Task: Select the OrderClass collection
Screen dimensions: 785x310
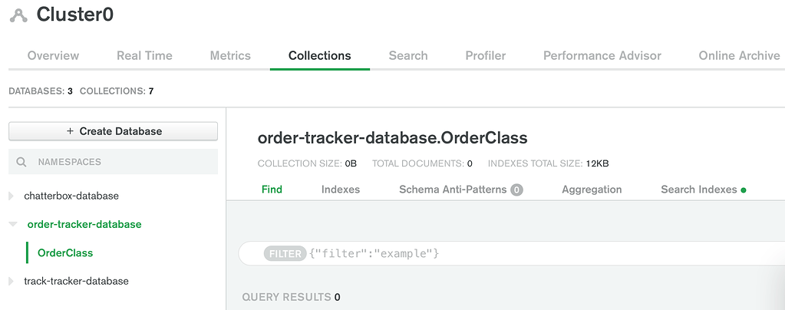Action: point(65,252)
